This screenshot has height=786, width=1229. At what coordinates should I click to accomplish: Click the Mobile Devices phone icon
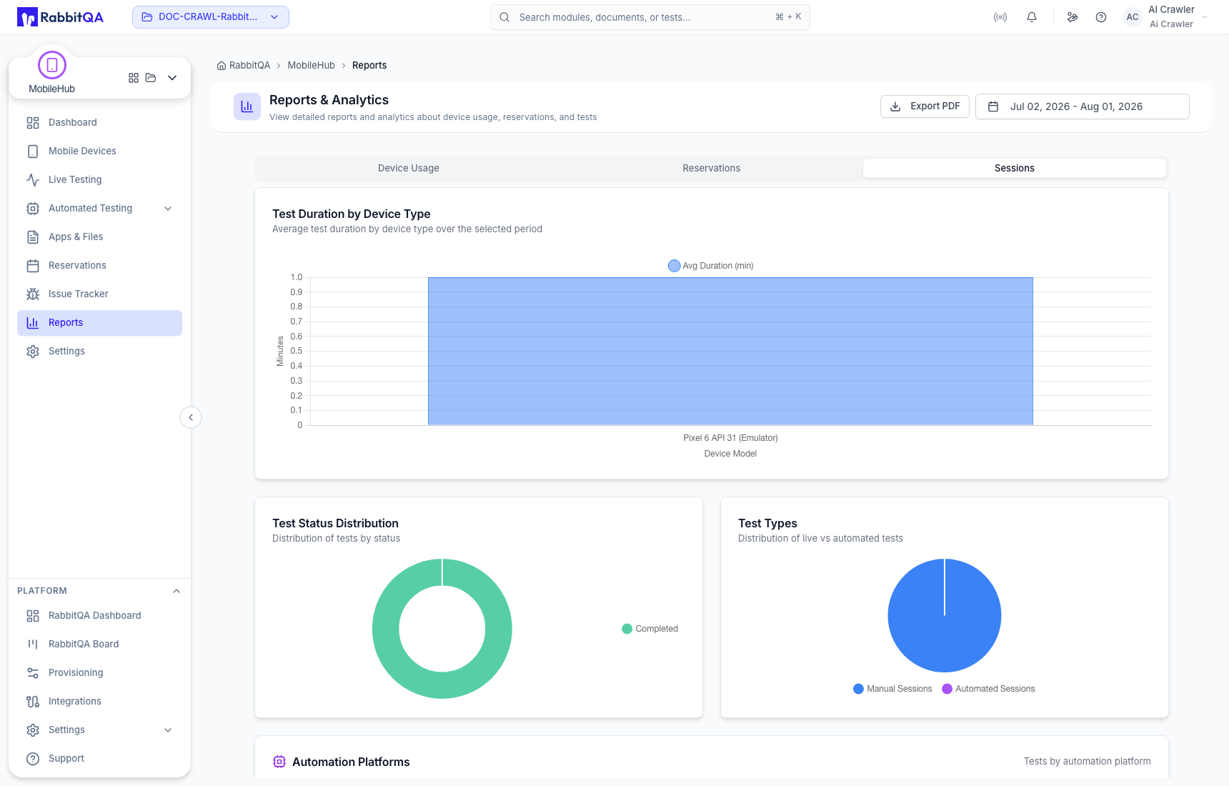click(33, 151)
